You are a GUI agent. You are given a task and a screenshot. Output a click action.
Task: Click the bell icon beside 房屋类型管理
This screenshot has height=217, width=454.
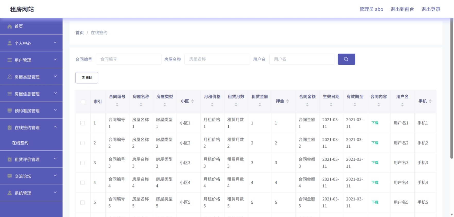click(10, 77)
